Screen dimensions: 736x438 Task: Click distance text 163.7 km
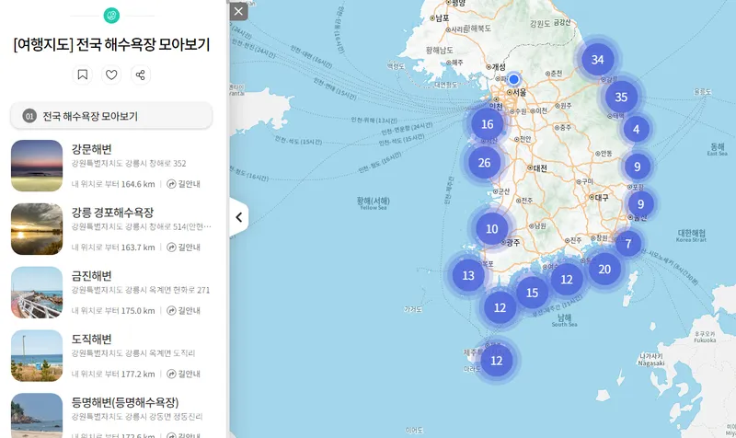point(138,248)
